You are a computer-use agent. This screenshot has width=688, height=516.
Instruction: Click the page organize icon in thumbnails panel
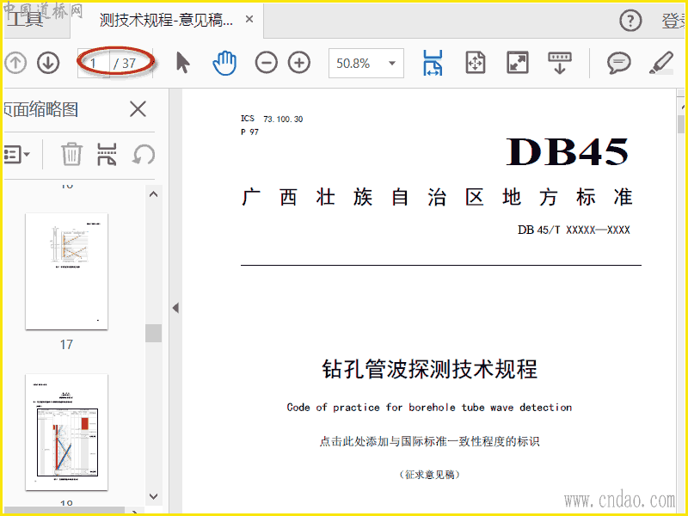[107, 154]
